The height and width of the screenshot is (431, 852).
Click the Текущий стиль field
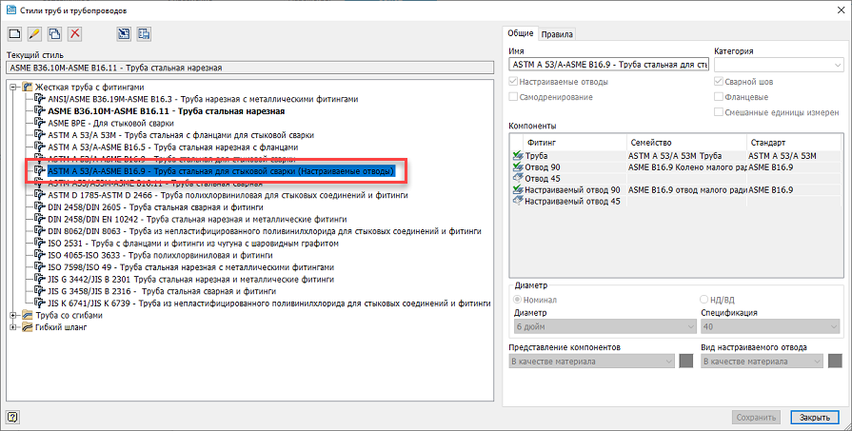click(250, 68)
